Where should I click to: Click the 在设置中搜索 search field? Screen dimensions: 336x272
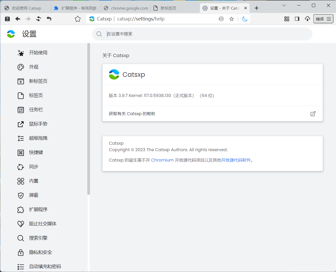point(202,34)
